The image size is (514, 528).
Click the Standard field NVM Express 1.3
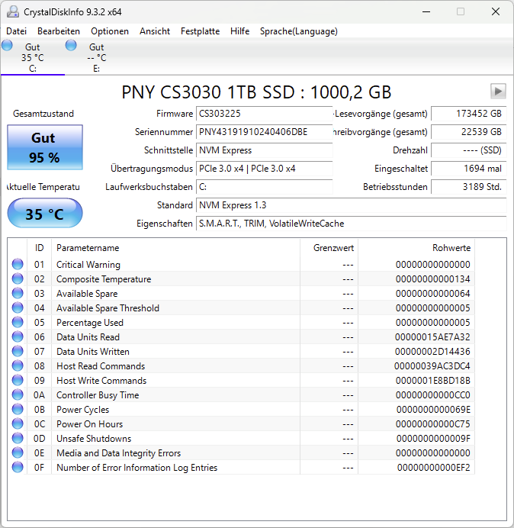[352, 205]
